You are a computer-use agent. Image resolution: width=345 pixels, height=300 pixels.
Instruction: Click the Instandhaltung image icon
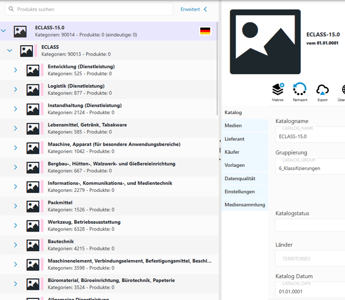coord(33,109)
